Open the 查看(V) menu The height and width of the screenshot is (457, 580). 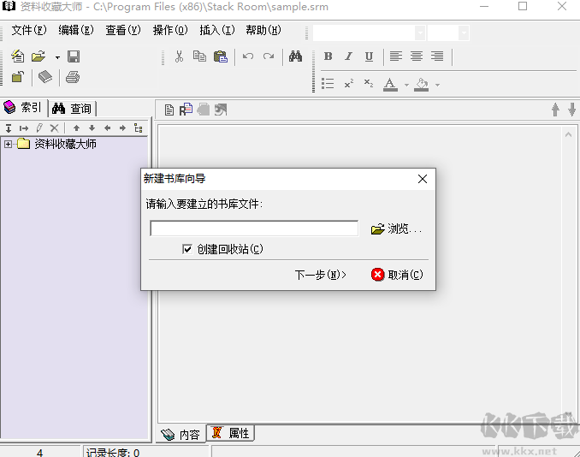point(123,30)
